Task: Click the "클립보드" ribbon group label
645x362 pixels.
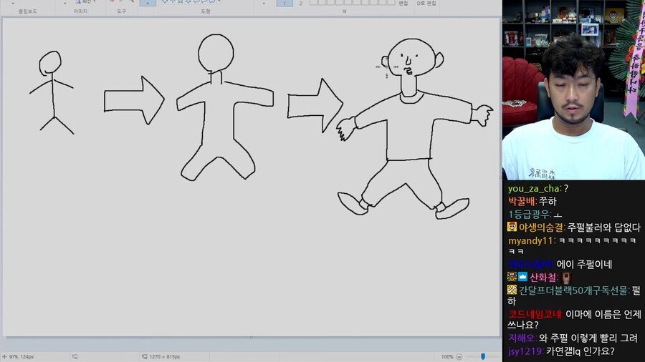Action: click(27, 11)
